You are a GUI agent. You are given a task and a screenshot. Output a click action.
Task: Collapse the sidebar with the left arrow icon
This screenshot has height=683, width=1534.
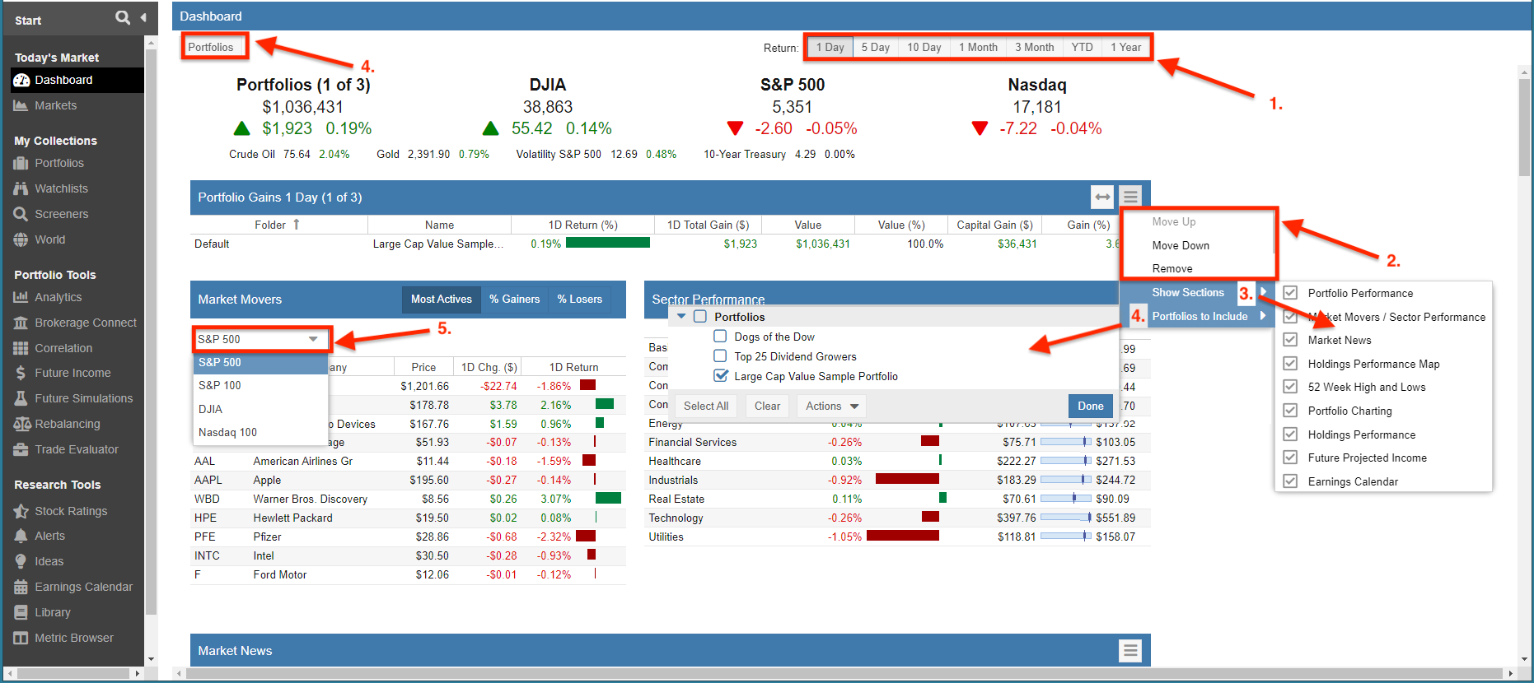(x=143, y=17)
